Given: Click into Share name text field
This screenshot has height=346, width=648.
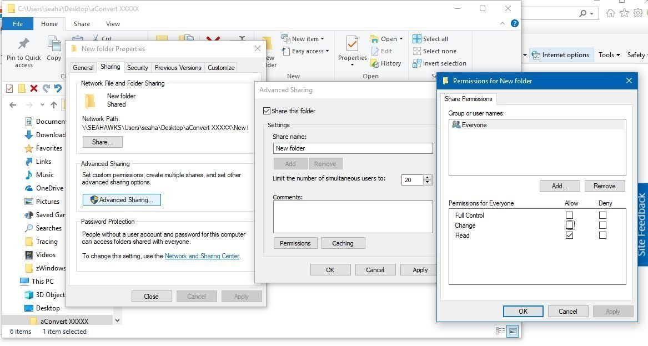Looking at the screenshot, I should point(353,148).
